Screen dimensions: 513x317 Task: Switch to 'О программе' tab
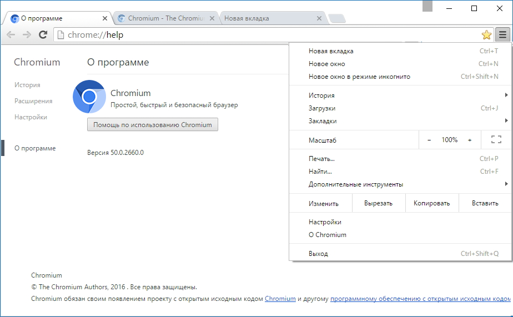coord(57,18)
